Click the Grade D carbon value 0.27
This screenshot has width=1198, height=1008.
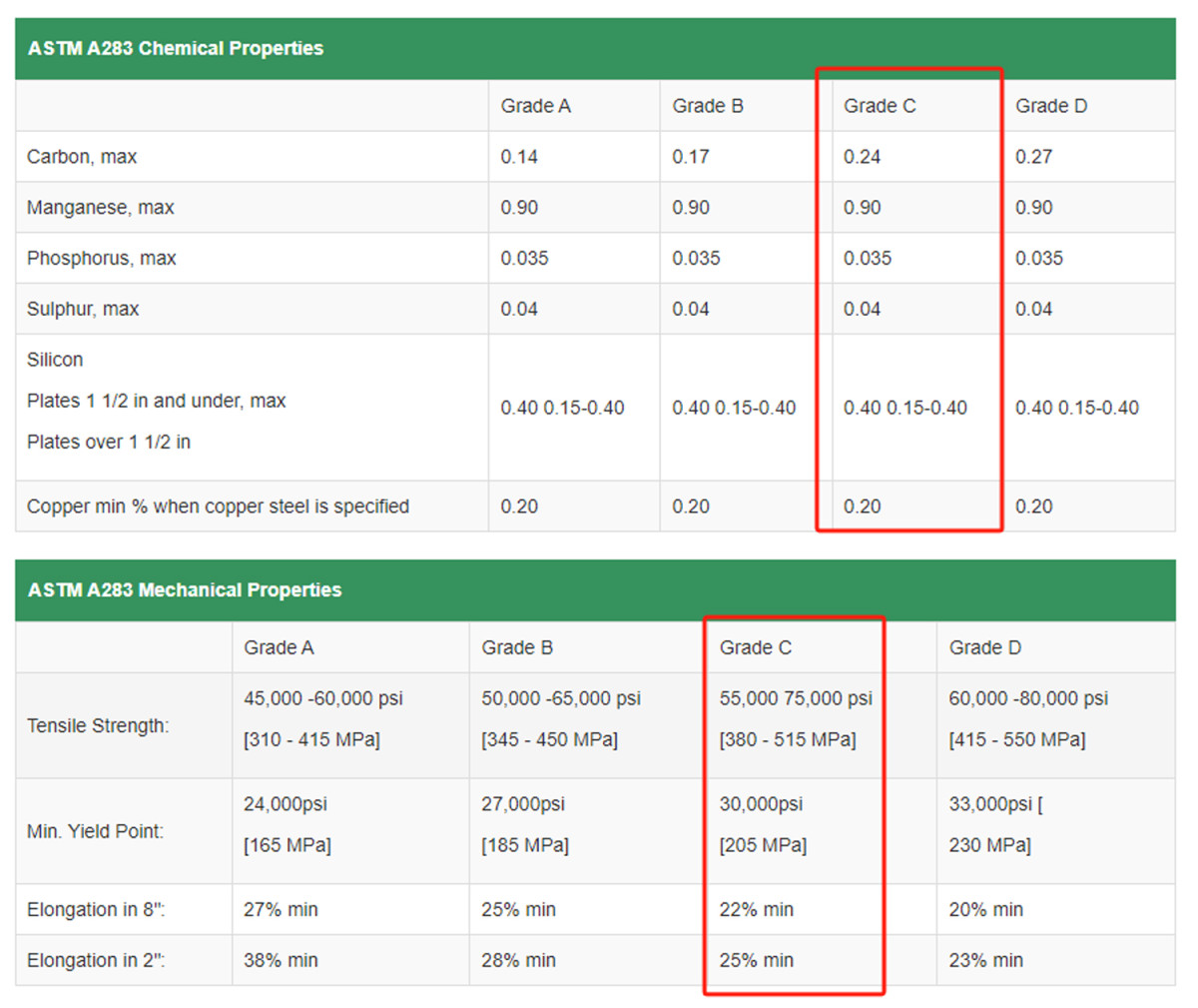click(x=1033, y=157)
